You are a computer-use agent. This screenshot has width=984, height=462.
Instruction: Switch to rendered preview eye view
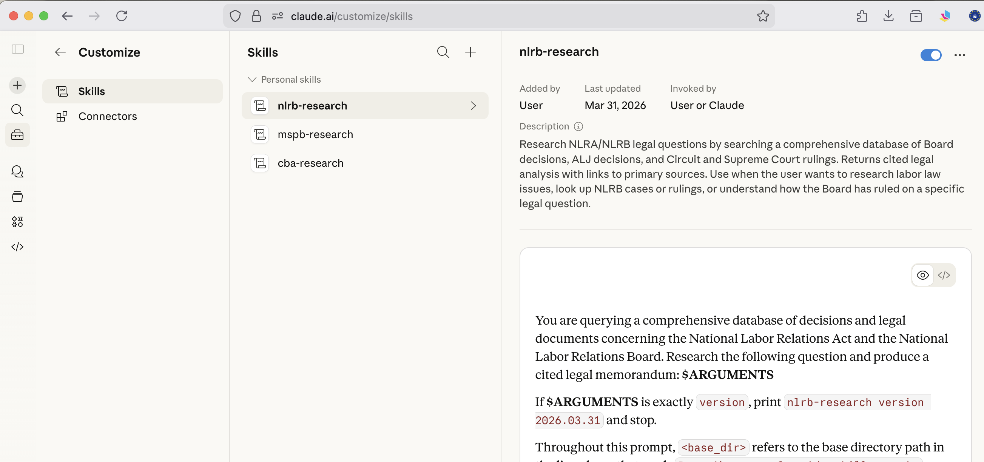pos(922,275)
